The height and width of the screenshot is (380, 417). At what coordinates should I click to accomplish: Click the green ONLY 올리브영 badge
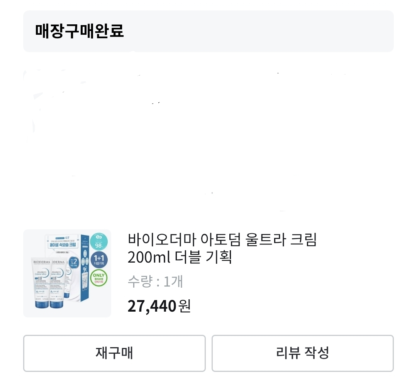coord(99,278)
